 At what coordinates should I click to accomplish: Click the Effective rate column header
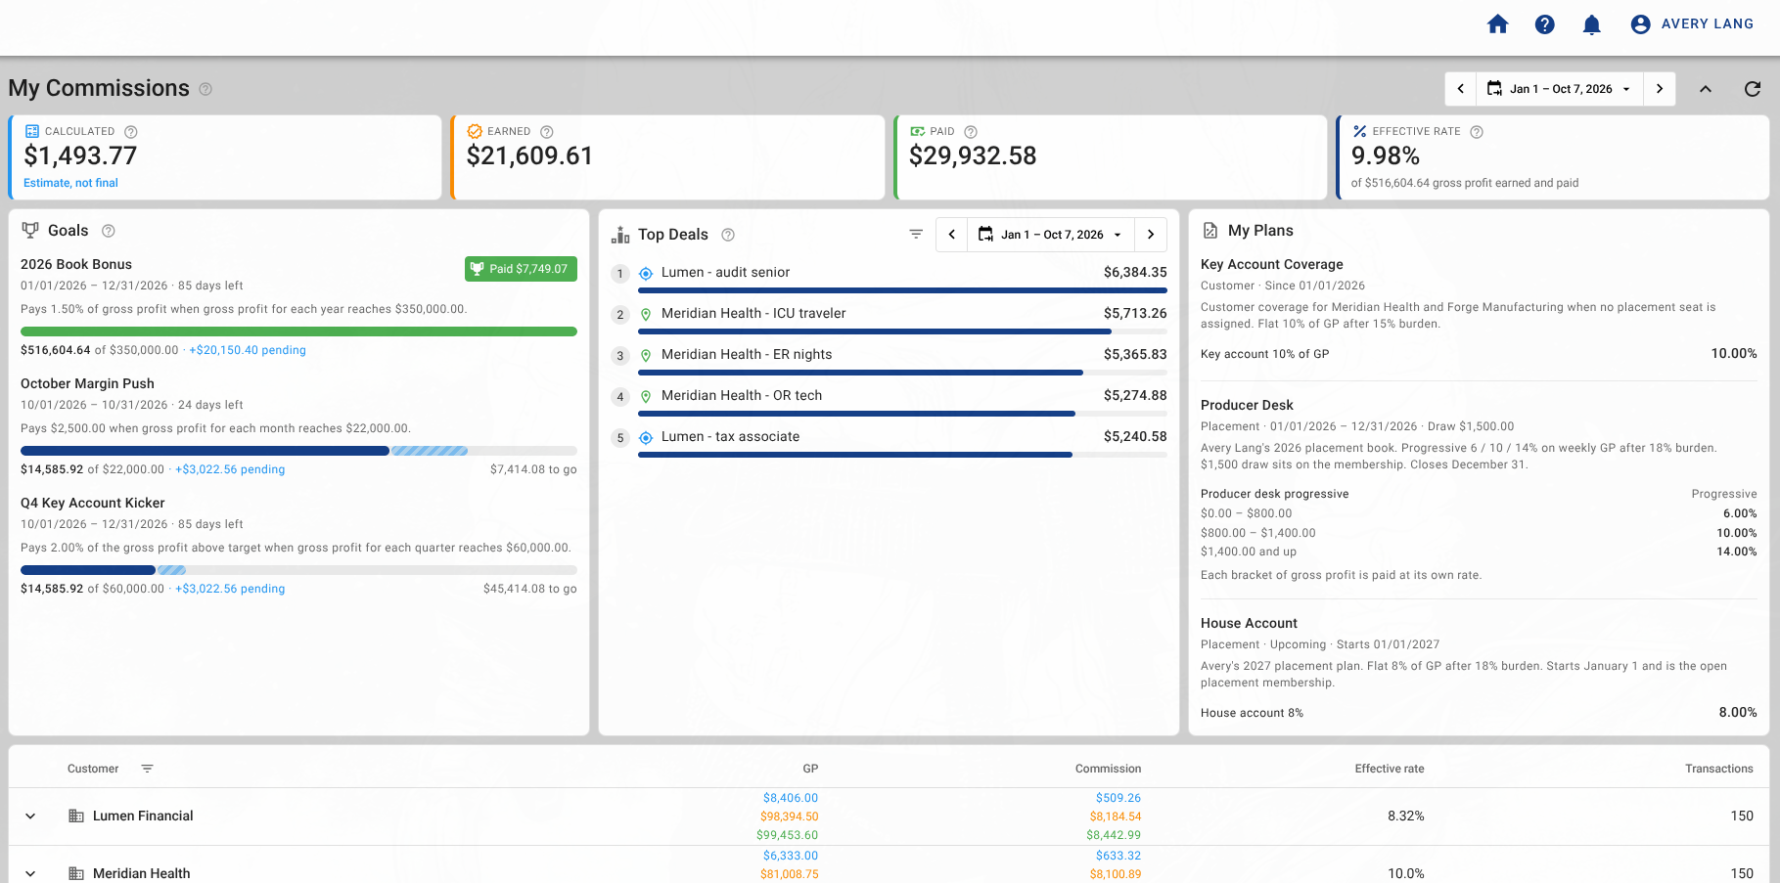(x=1389, y=770)
